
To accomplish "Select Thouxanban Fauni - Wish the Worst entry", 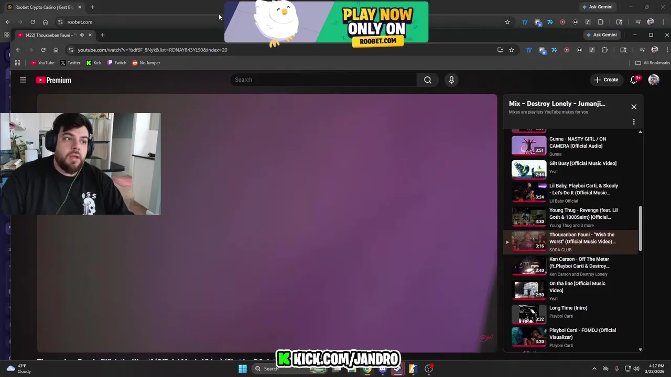I will tap(570, 242).
